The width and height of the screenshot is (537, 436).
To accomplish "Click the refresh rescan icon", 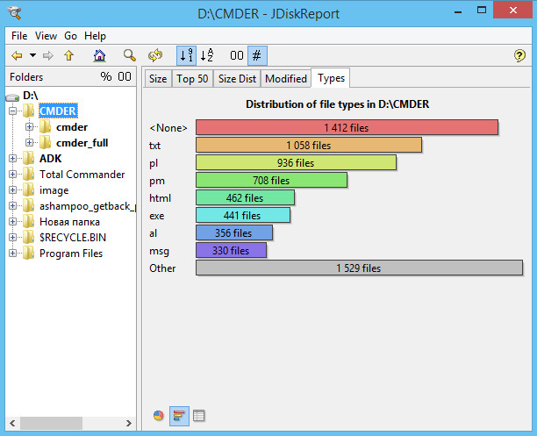I will (155, 55).
